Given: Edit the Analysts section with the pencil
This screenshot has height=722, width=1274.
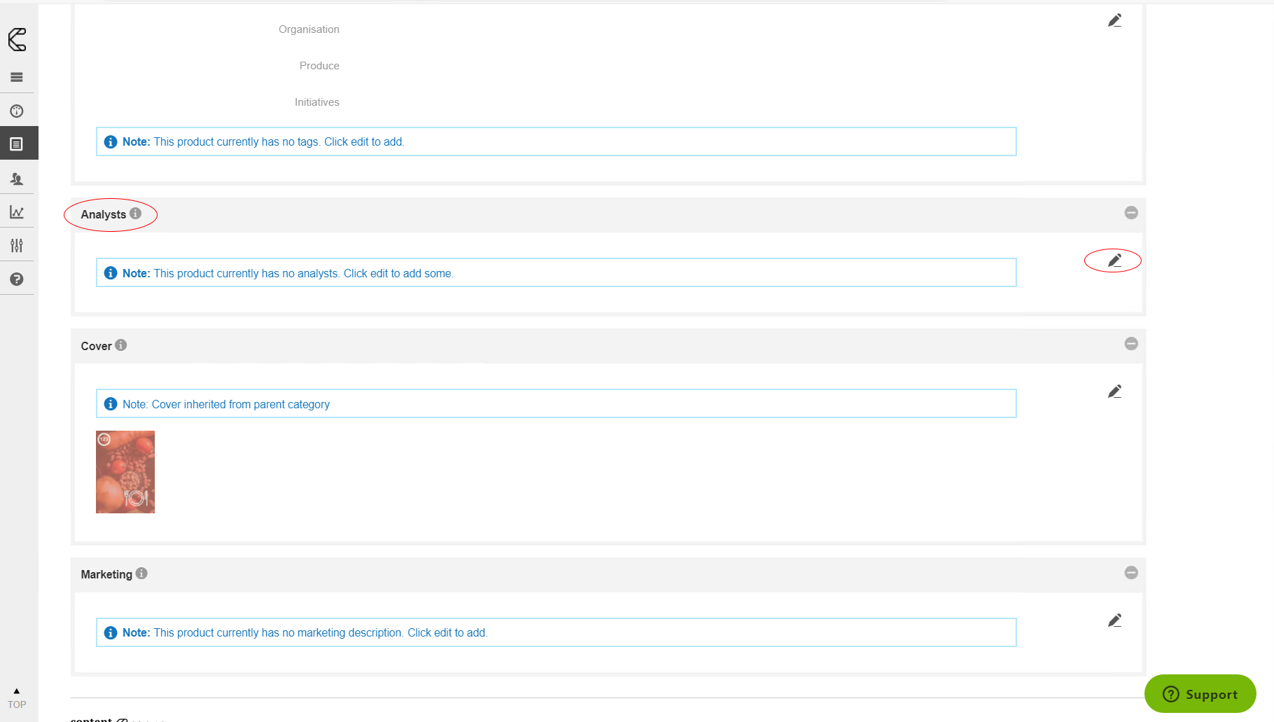Looking at the screenshot, I should 1114,261.
